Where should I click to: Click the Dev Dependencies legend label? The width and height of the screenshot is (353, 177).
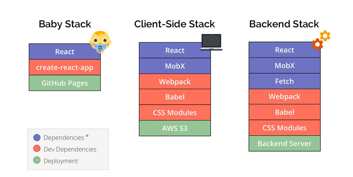70,149
